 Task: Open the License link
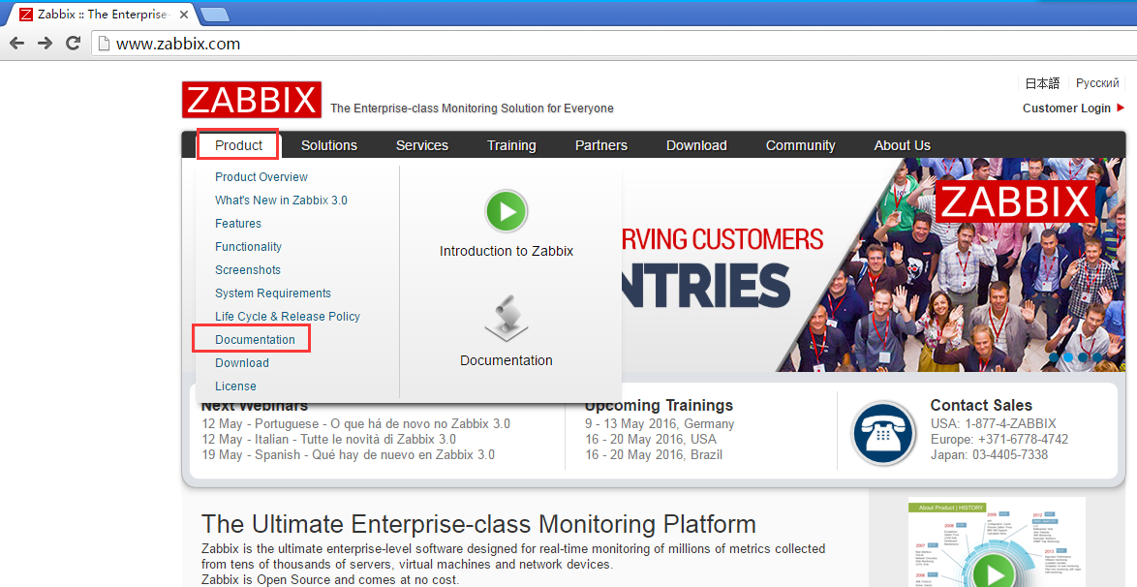tap(235, 386)
